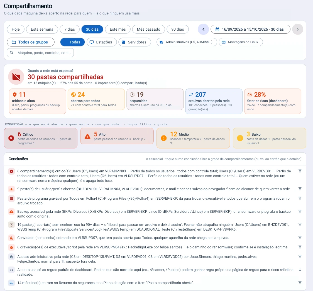Image resolution: width=313 pixels, height=291 pixels.
Task: Click guest user icon beside Convidado conclusion
Action: (11, 238)
